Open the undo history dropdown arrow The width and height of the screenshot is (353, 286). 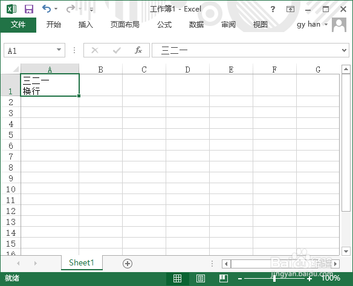click(x=56, y=9)
